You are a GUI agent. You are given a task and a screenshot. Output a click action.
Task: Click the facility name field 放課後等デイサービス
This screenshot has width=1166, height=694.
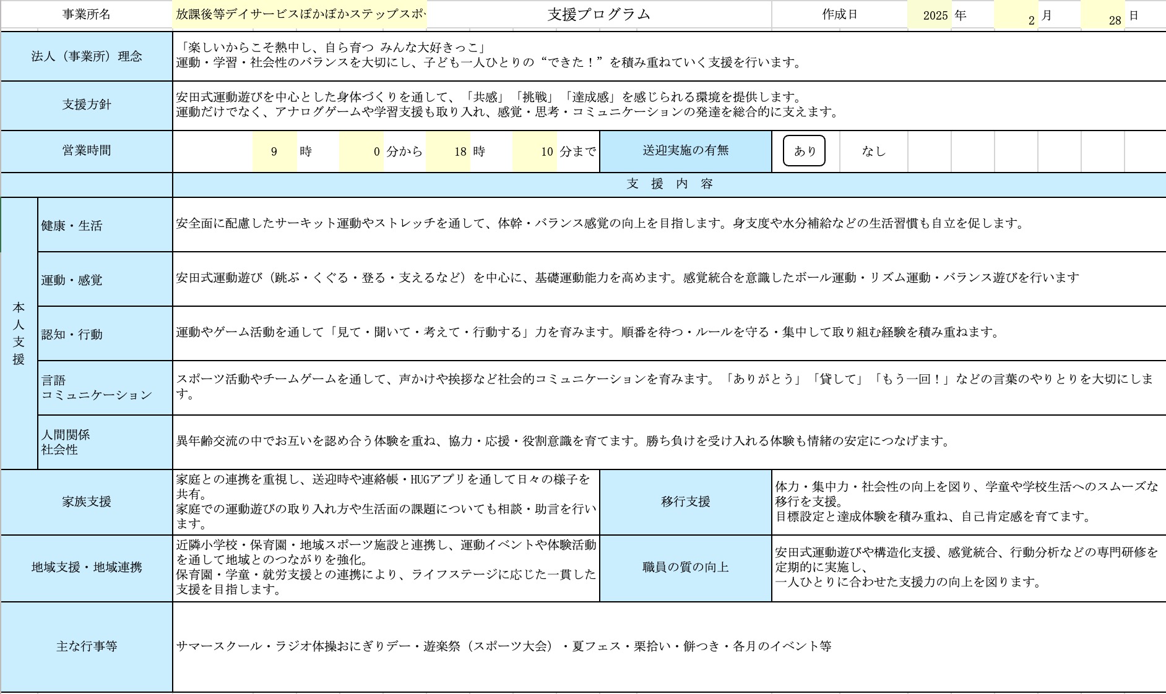coord(300,15)
